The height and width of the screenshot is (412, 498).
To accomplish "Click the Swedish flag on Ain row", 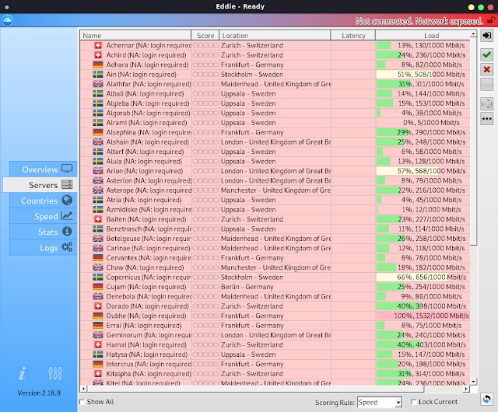I will tap(98, 75).
